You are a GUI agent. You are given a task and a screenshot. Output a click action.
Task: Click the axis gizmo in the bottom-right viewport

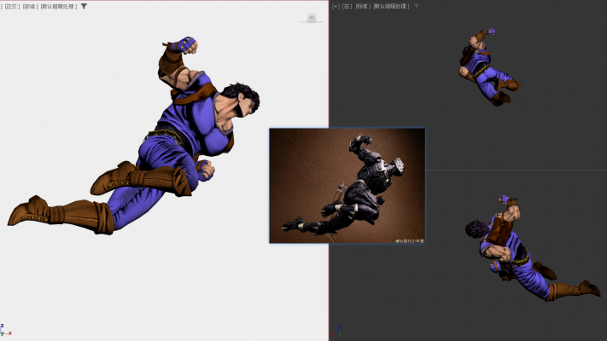pos(339,328)
